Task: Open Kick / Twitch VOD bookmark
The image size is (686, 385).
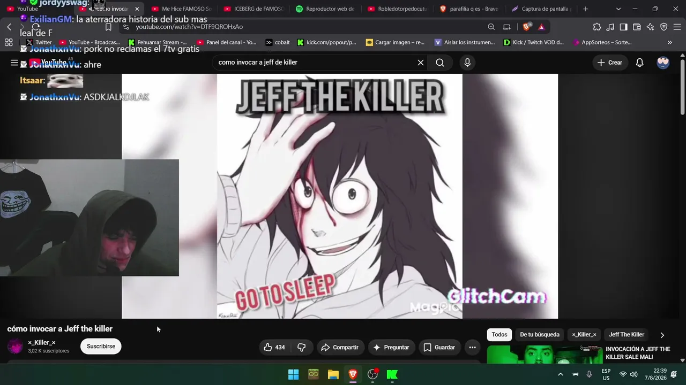Action: [534, 42]
